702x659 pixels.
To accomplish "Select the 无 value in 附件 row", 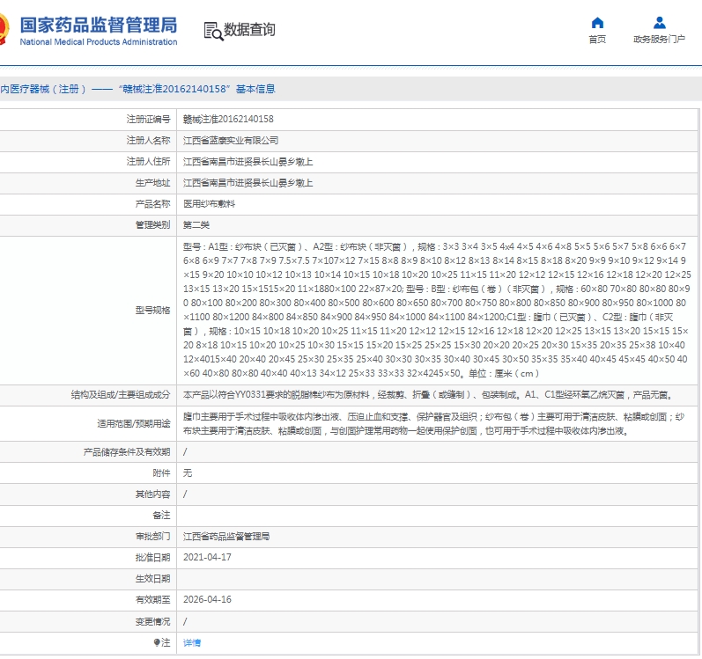I will [x=188, y=473].
